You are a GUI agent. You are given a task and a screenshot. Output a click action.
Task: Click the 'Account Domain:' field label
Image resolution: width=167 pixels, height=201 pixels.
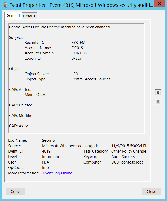[40, 53]
